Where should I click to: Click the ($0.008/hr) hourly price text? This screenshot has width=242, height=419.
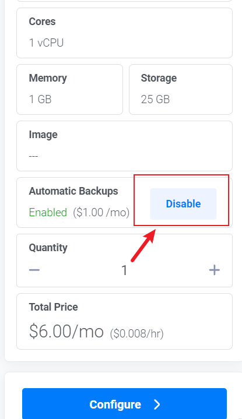(x=136, y=333)
